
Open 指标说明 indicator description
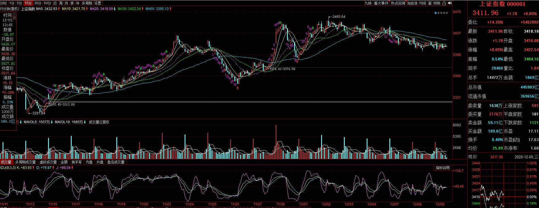pos(443,168)
